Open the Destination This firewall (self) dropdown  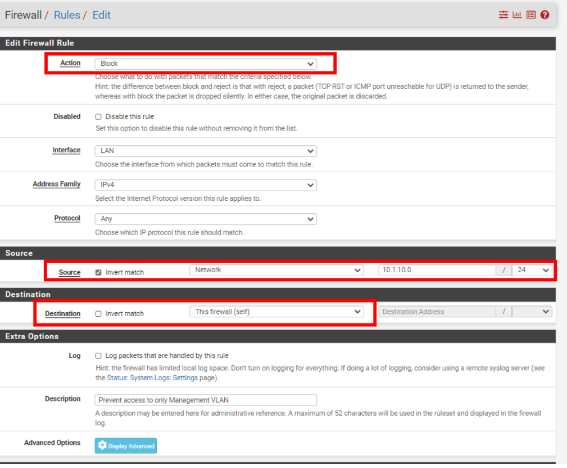(276, 312)
